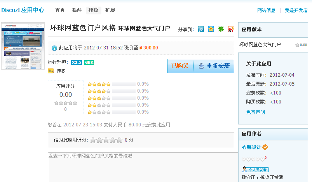Click the X2.5 environment badge
The width and height of the screenshot is (312, 182).
click(x=77, y=63)
